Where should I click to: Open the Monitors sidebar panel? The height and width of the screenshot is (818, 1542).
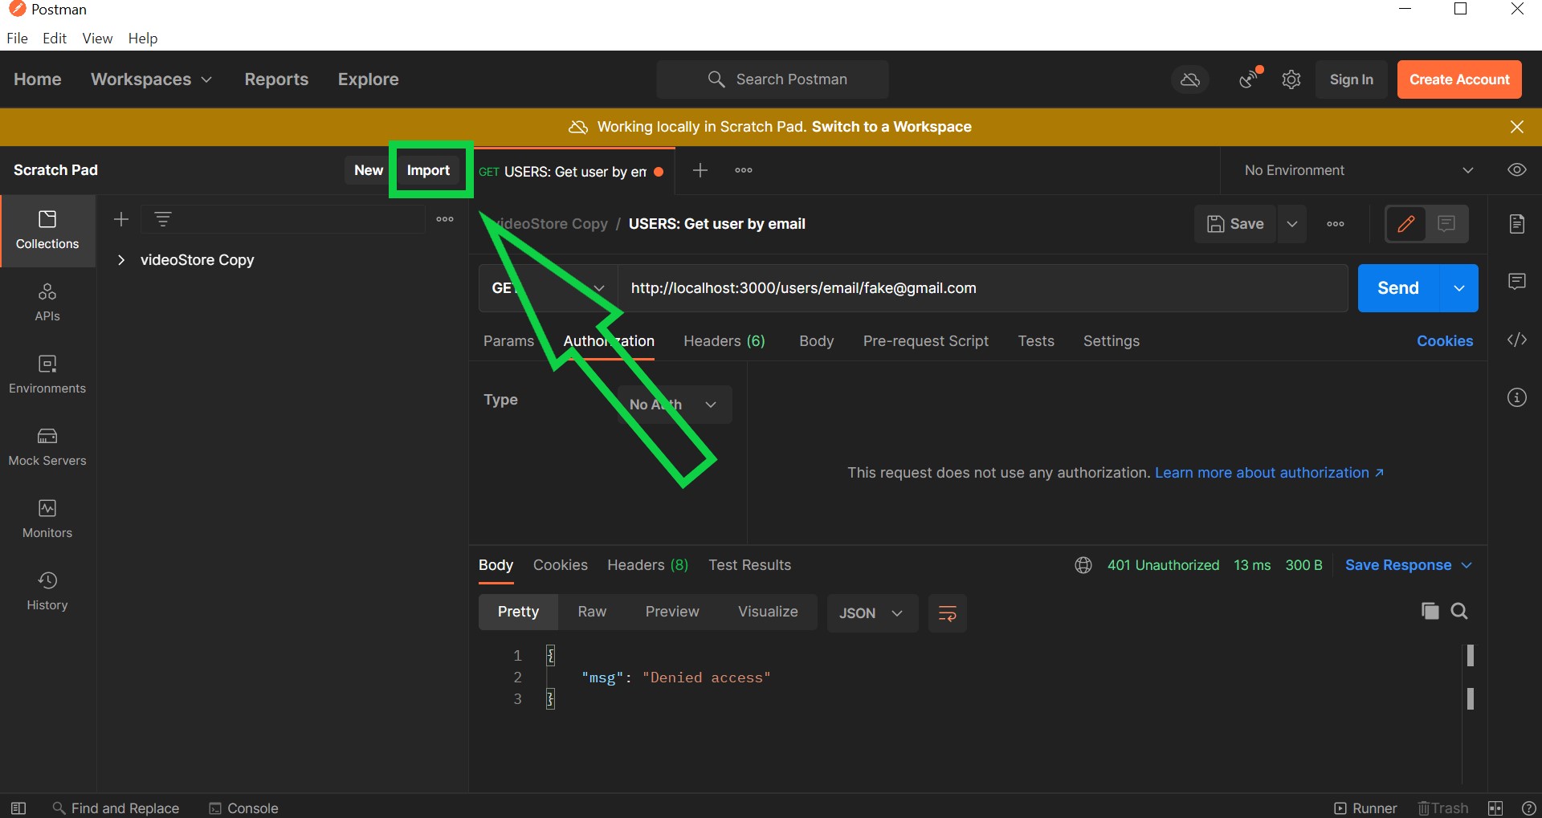coord(47,519)
